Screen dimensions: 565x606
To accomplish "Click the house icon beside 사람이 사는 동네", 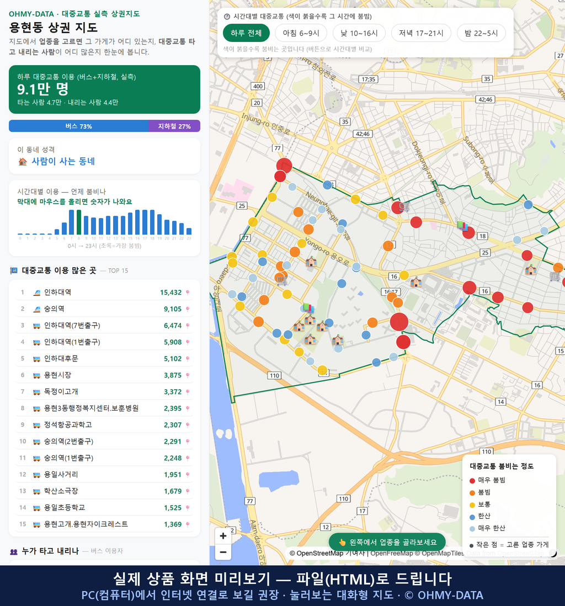I will (23, 162).
